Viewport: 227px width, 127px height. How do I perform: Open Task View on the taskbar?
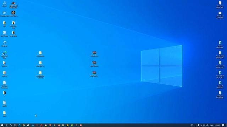(15, 125)
